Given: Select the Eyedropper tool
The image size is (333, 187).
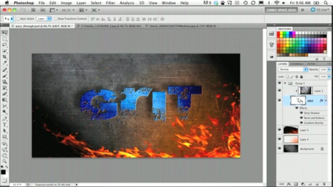Looking at the screenshot, I should click(4, 63).
